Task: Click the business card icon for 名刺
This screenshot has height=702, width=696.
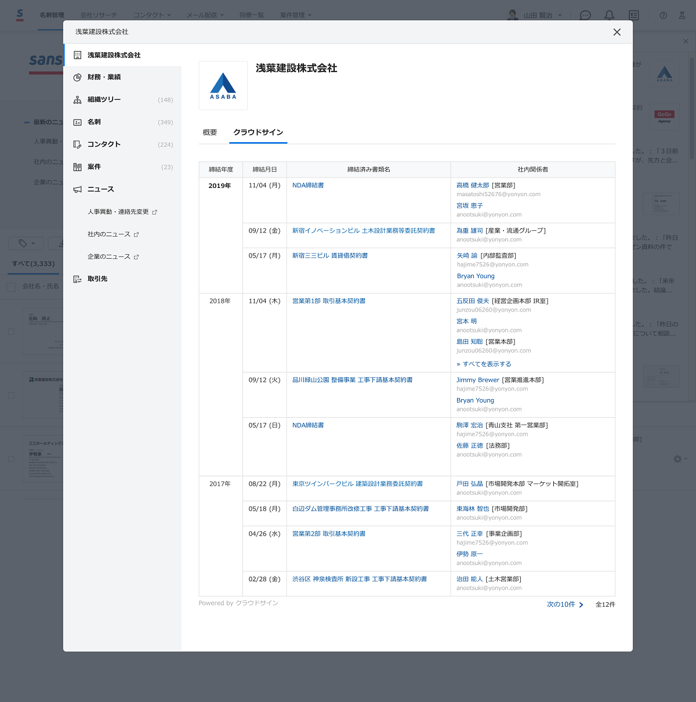Action: [77, 122]
